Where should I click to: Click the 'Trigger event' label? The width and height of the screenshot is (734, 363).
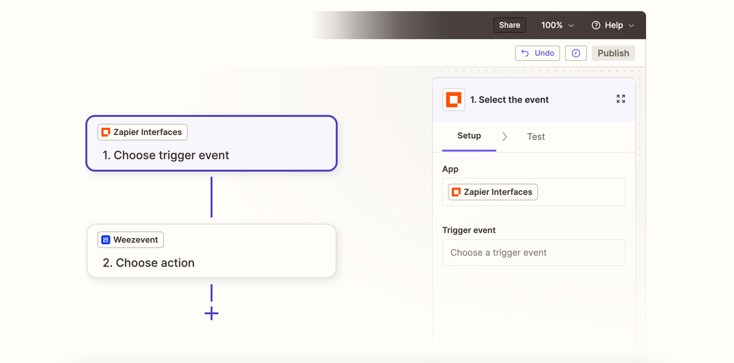tap(469, 230)
